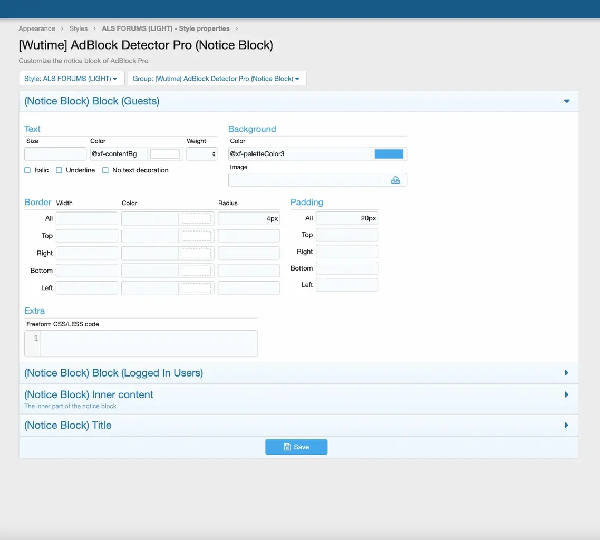Open ALS FORUMS Style properties breadcrumb
The width and height of the screenshot is (600, 540).
point(166,28)
